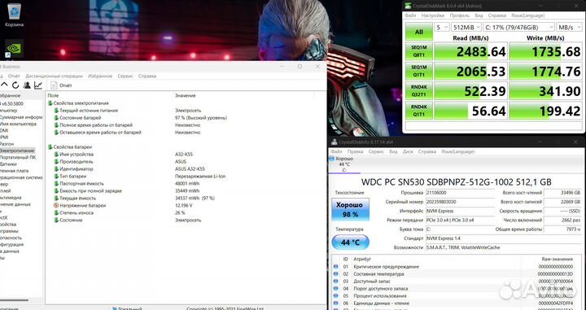Click the Атрибут column header in CrystalDiskInfo

click(x=362, y=259)
